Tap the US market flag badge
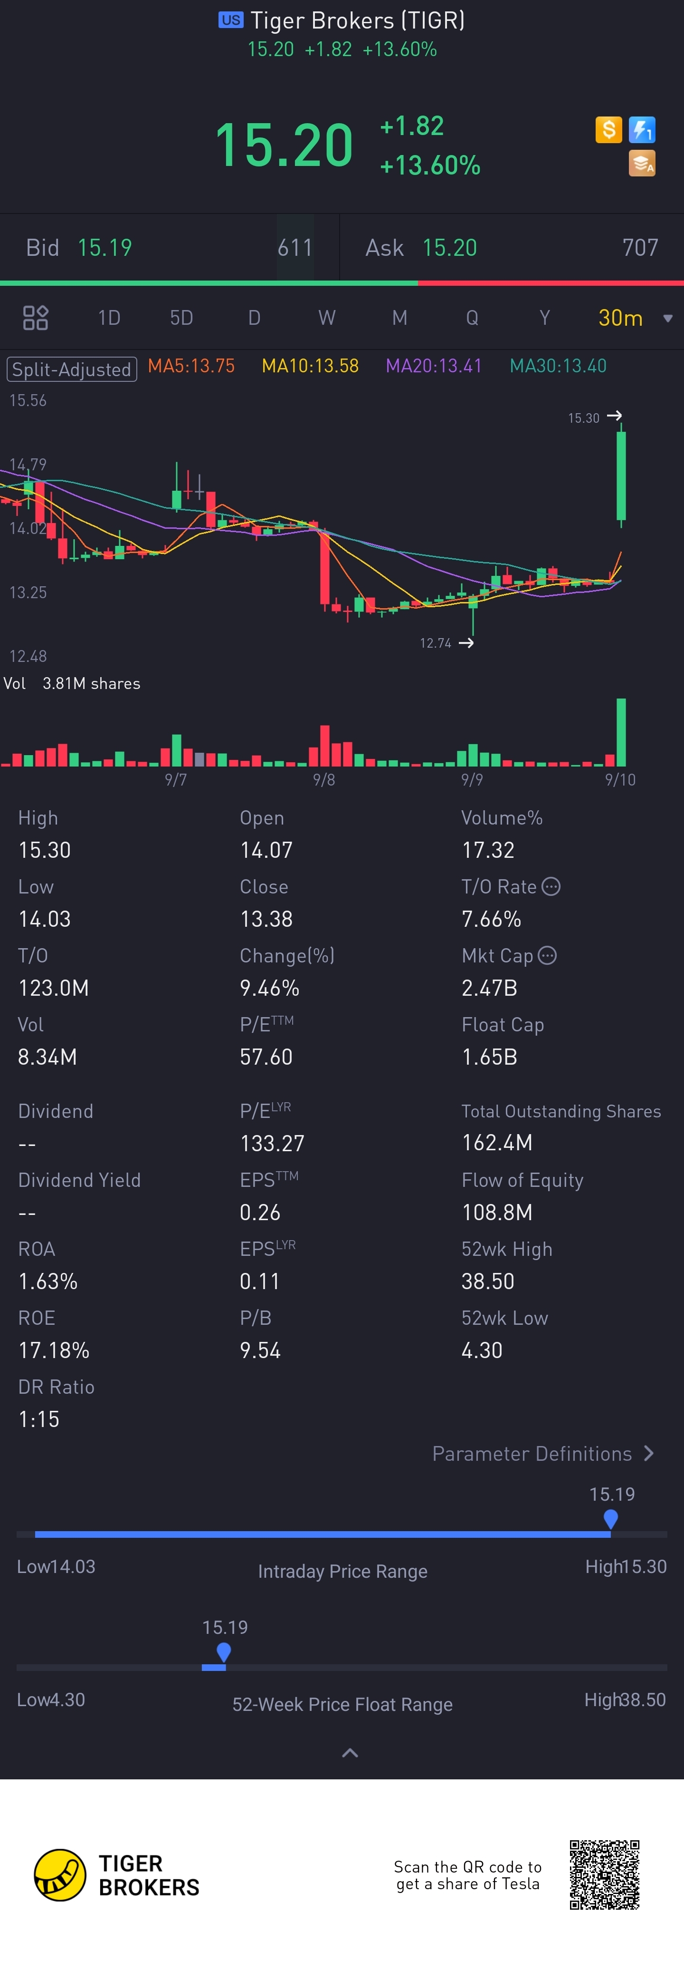 point(230,20)
